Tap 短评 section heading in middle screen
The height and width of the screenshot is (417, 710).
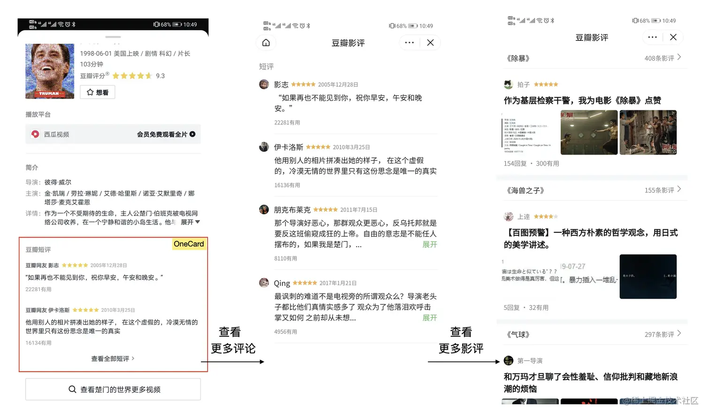[266, 67]
